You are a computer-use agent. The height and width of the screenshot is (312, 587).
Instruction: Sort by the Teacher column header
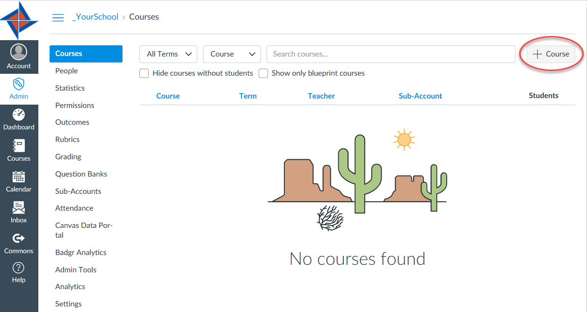321,96
